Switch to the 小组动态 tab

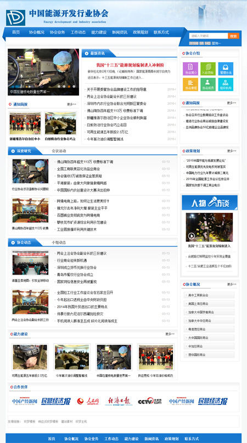click(59, 242)
